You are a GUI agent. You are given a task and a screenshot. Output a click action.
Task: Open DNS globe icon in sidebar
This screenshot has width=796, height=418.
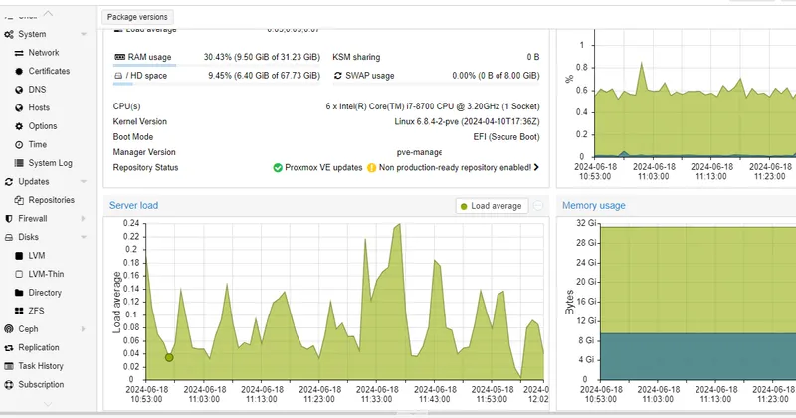point(19,90)
